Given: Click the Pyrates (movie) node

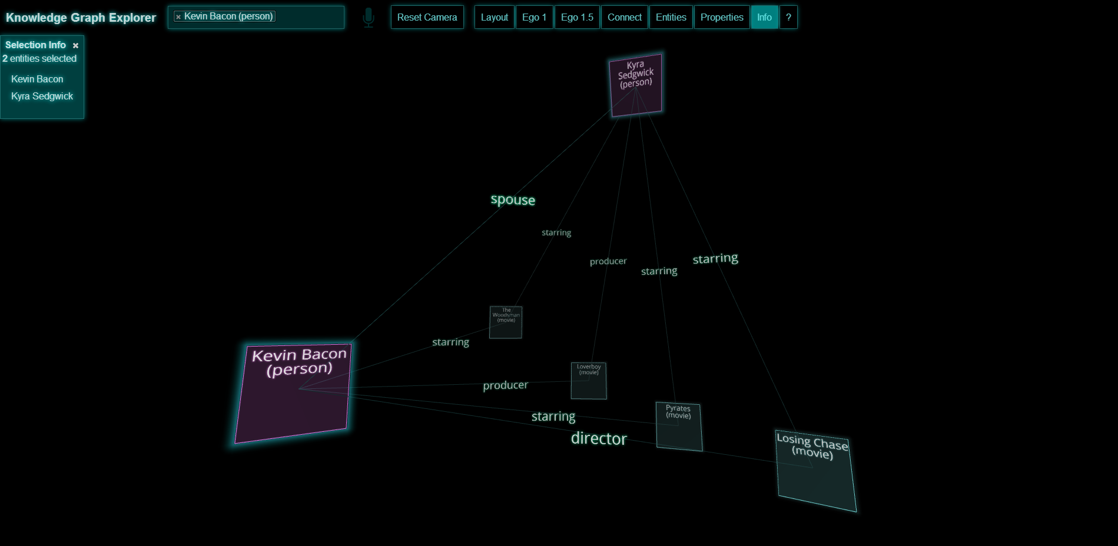Looking at the screenshot, I should coord(679,427).
